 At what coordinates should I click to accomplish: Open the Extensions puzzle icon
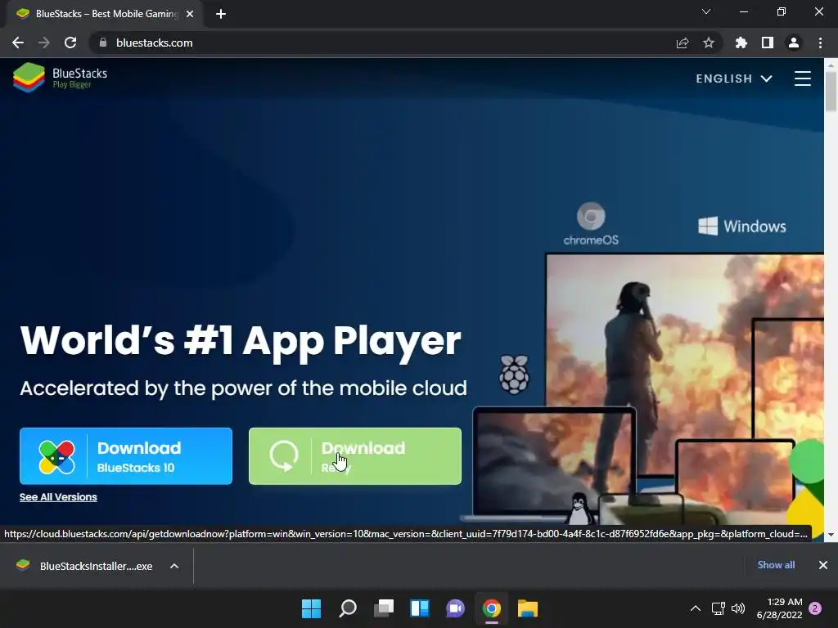coord(741,43)
